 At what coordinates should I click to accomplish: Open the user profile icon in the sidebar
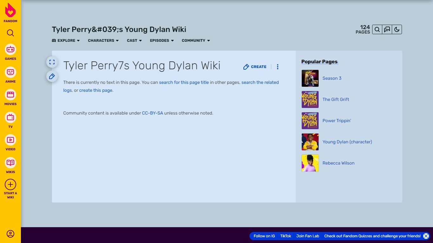pyautogui.click(x=10, y=234)
